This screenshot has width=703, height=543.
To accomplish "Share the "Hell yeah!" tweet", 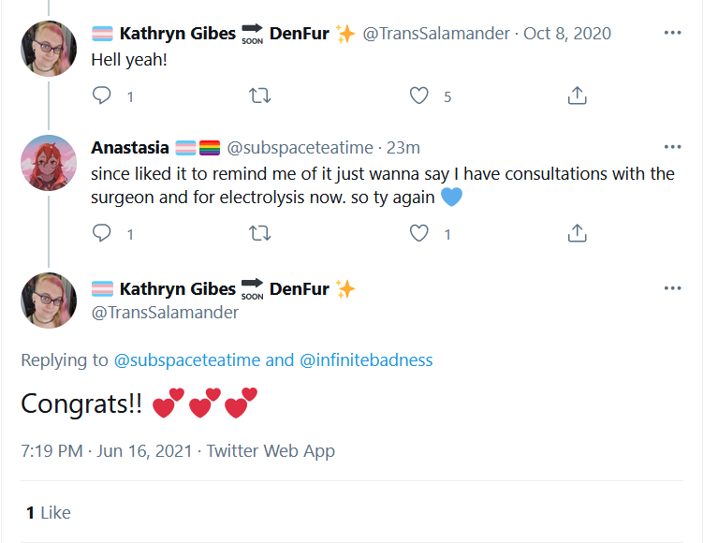I will pos(577,95).
